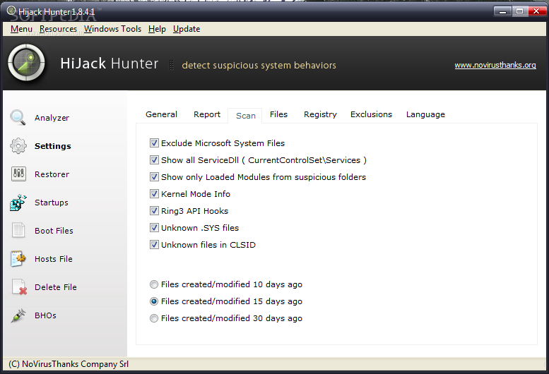
Task: Open the Startups section
Action: click(52, 203)
